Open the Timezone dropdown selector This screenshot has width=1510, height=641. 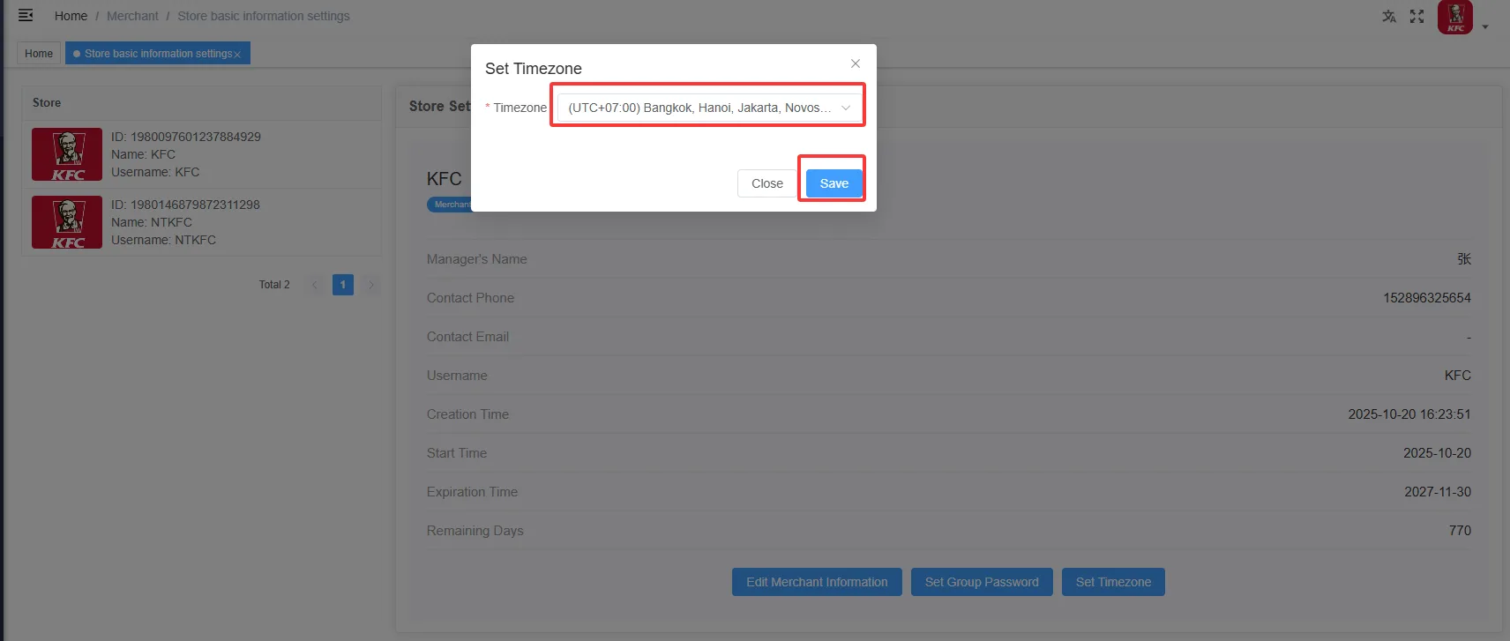tap(710, 108)
